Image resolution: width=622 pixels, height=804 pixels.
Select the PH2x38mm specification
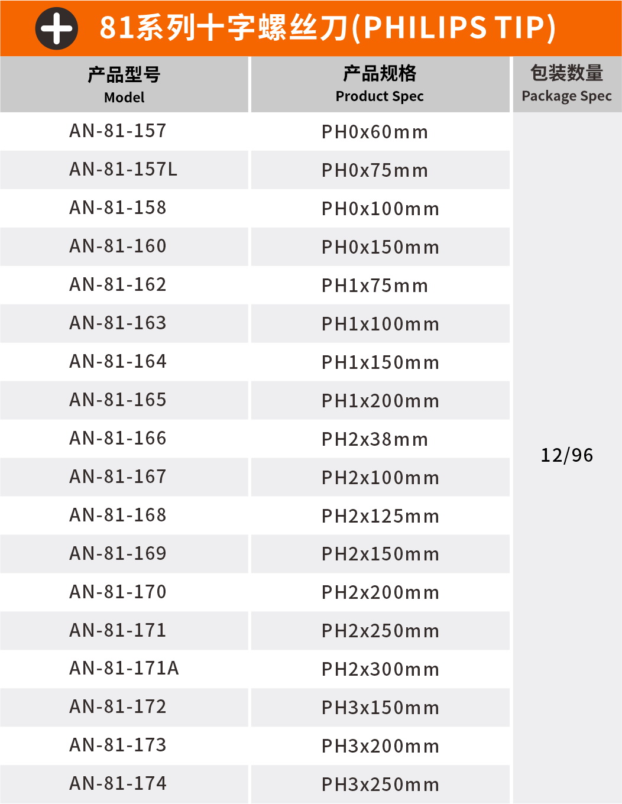(x=375, y=439)
